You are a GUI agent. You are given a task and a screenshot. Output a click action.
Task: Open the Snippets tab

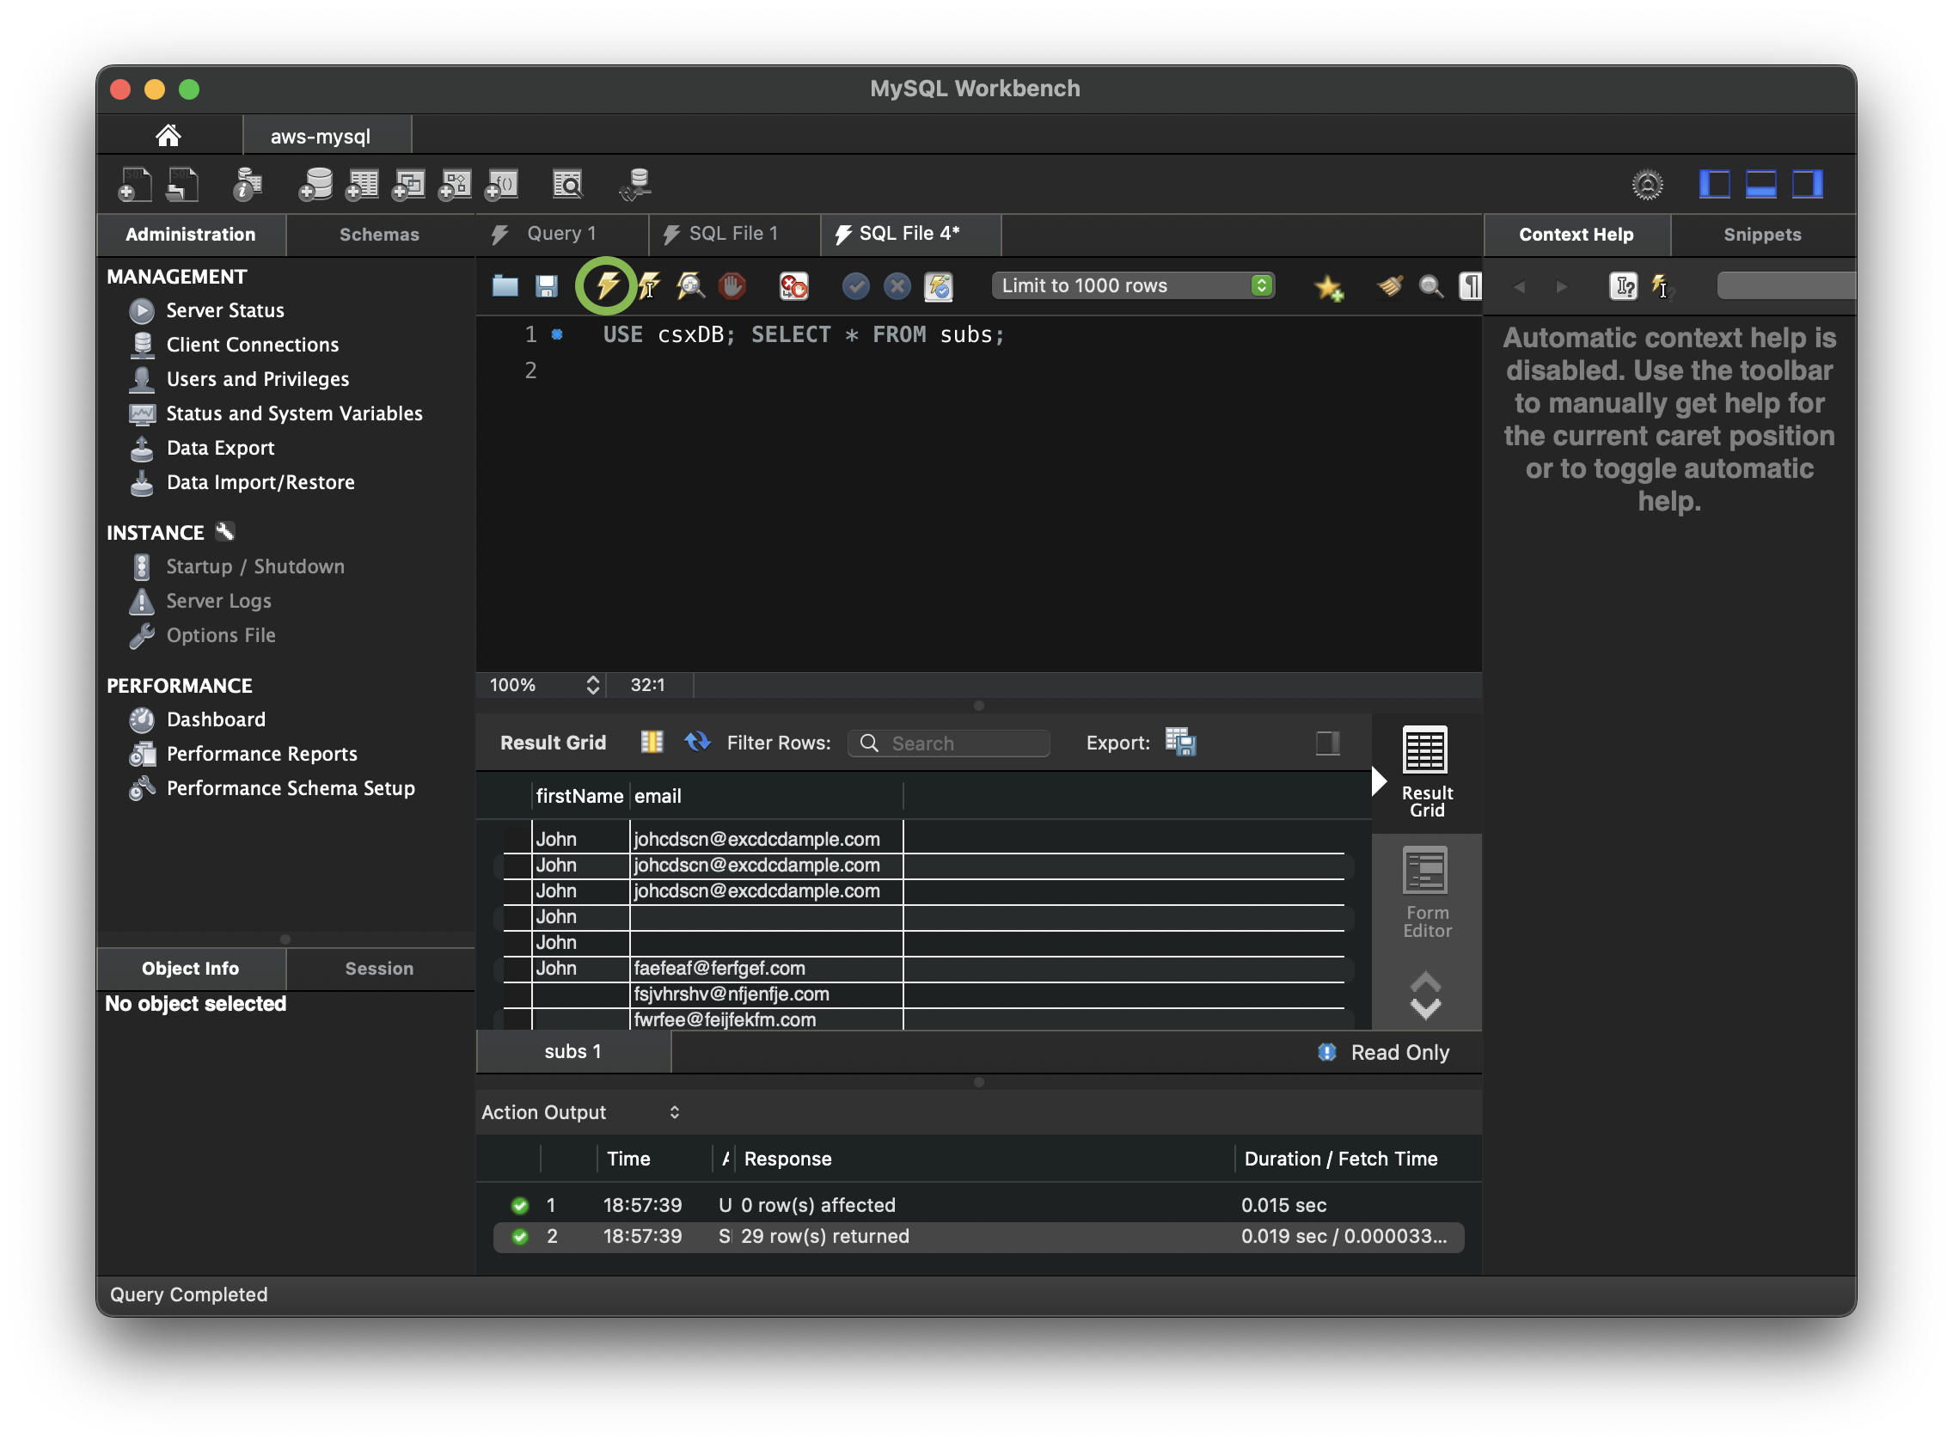tap(1761, 235)
